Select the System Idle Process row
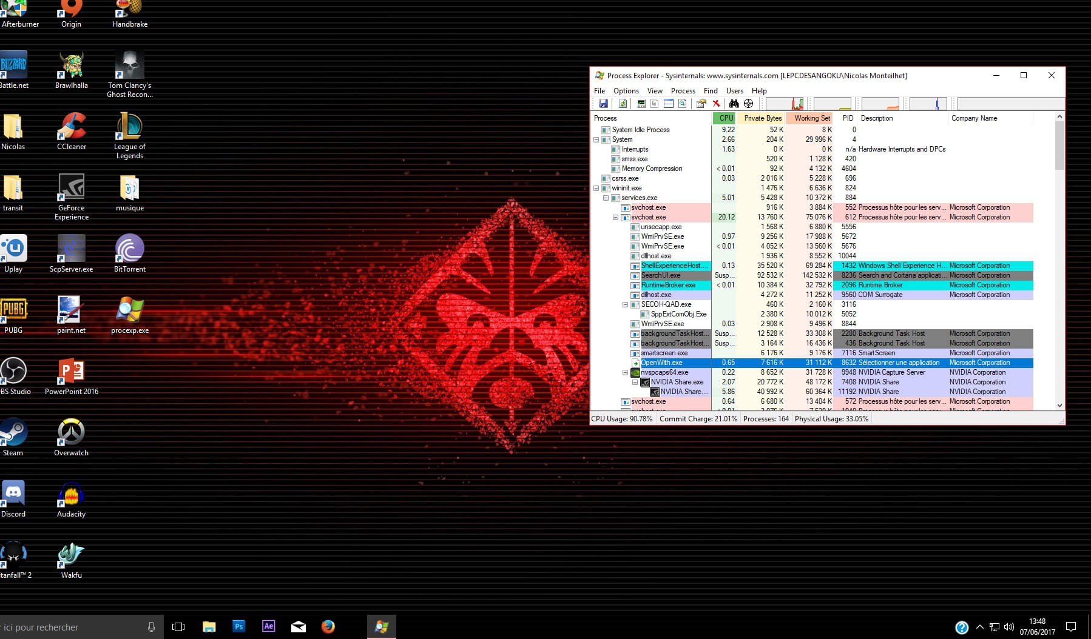Image resolution: width=1091 pixels, height=639 pixels. click(x=812, y=130)
